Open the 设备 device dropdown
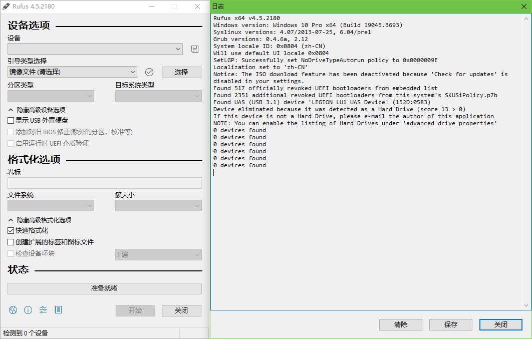This screenshot has width=532, height=339. [95, 49]
